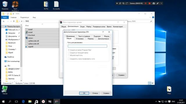Open the Главная ribbon tab
The height and width of the screenshot is (104, 186).
pos(14,17)
